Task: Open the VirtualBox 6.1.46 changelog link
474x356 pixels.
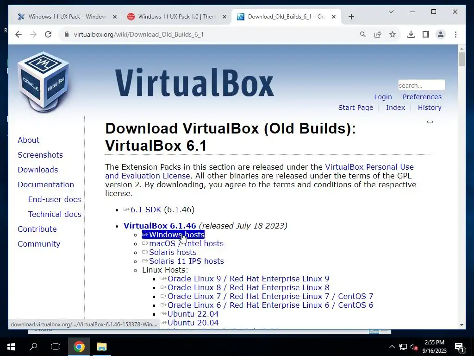Action: (160, 226)
